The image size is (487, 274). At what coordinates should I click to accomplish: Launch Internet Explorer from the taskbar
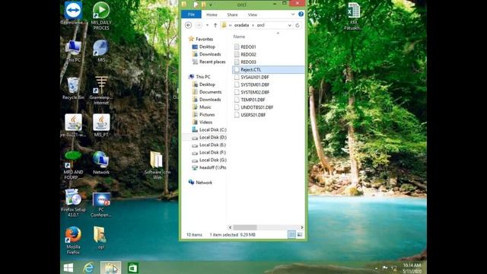coord(88,268)
